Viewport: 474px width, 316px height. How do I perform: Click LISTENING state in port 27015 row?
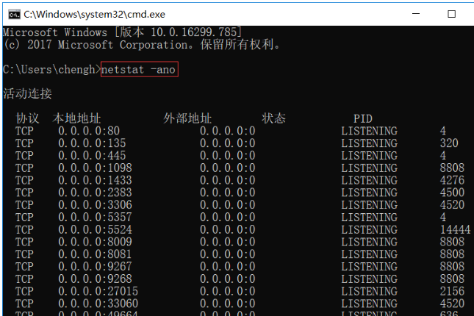click(x=369, y=292)
